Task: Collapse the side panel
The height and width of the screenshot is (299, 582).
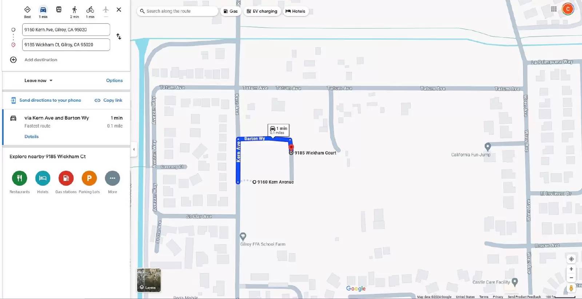Action: [x=134, y=149]
